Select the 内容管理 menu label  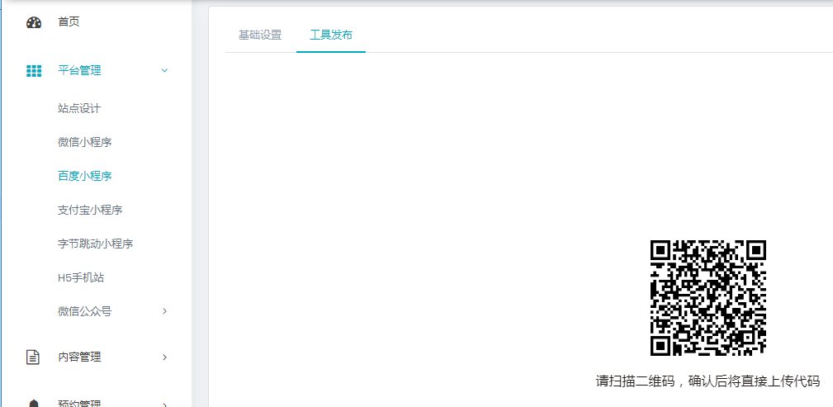pos(79,357)
